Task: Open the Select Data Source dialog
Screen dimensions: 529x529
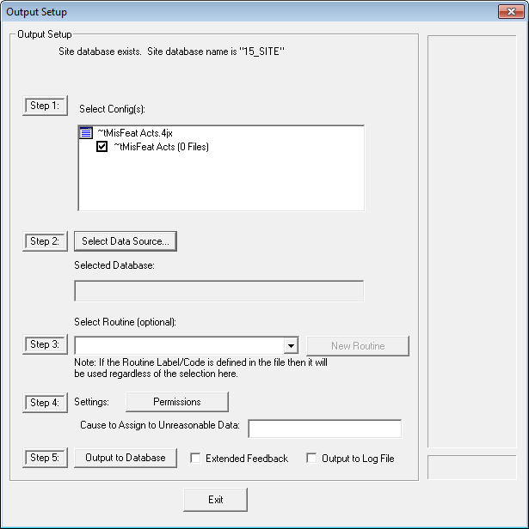Action: tap(126, 241)
